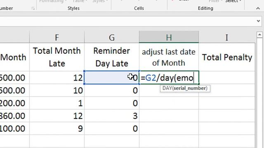Select the 12 in the 360.00 row

tap(57, 116)
